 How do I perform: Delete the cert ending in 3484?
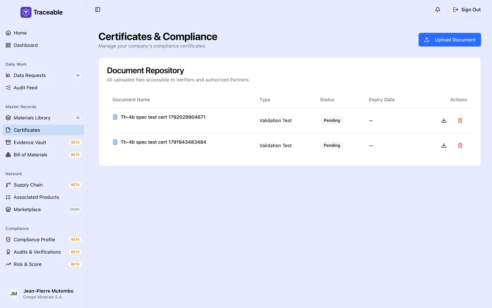460,145
